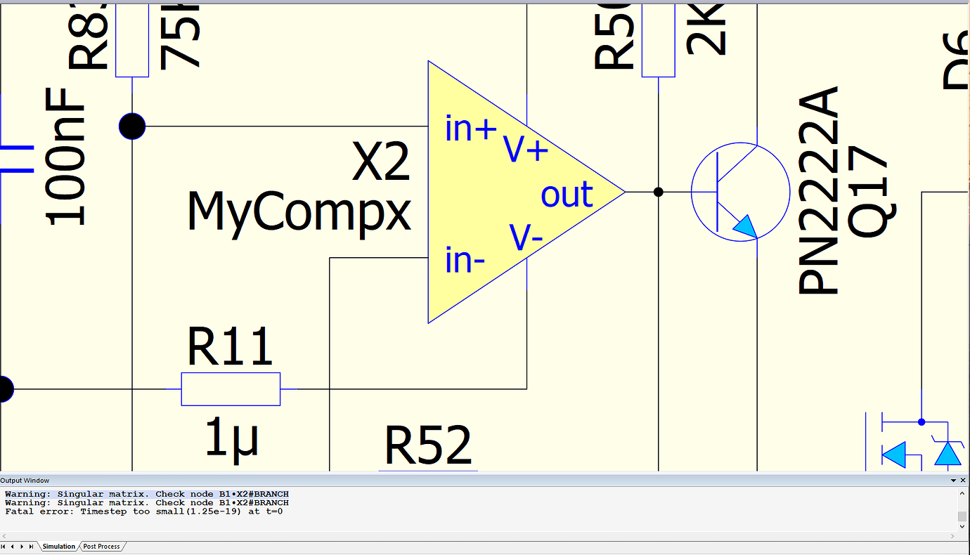Click the Q17 PN222A transistor symbol
Screen dimensions: 970x555
pyautogui.click(x=740, y=191)
